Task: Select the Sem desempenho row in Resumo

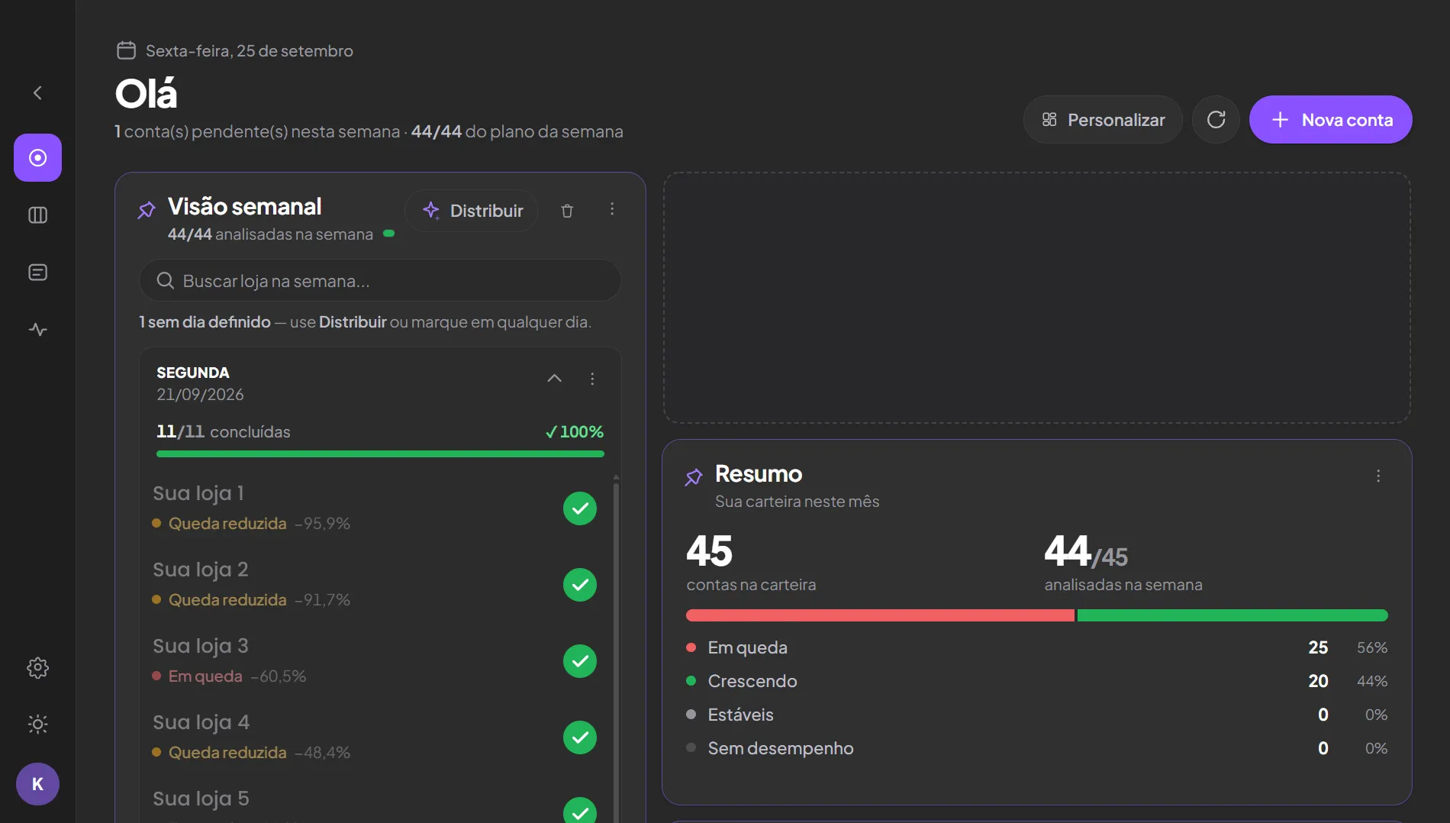Action: [x=1036, y=748]
